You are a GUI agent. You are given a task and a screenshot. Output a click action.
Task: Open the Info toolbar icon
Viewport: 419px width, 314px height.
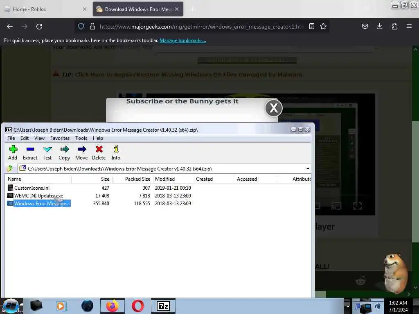(116, 153)
